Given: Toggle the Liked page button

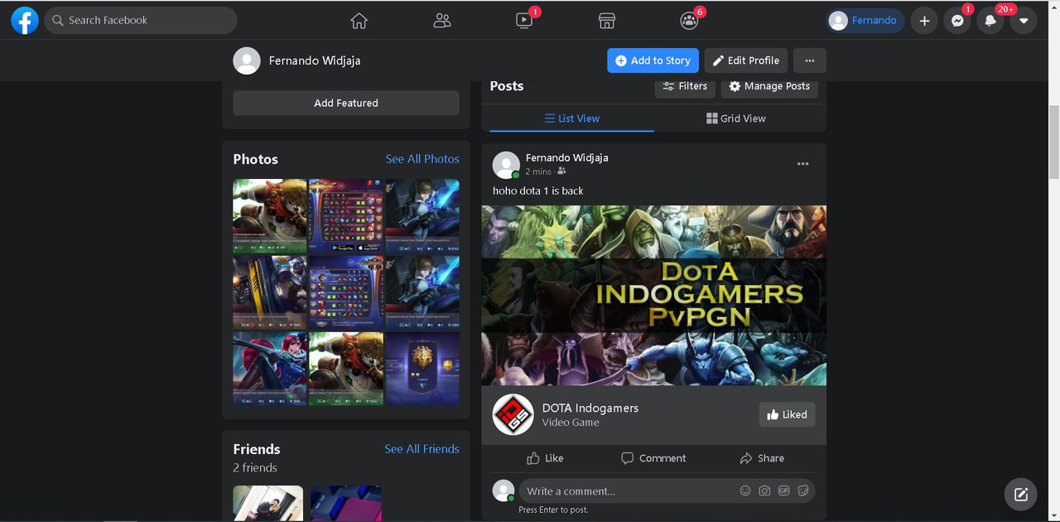Looking at the screenshot, I should (787, 415).
